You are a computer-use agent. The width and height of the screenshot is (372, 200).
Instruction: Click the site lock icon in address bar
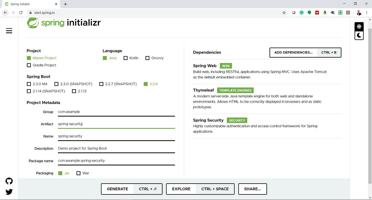click(30, 12)
